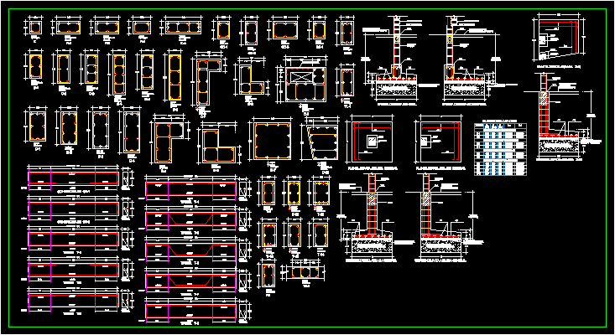Pick the three-cell horizontal column section in top row

[x=183, y=28]
